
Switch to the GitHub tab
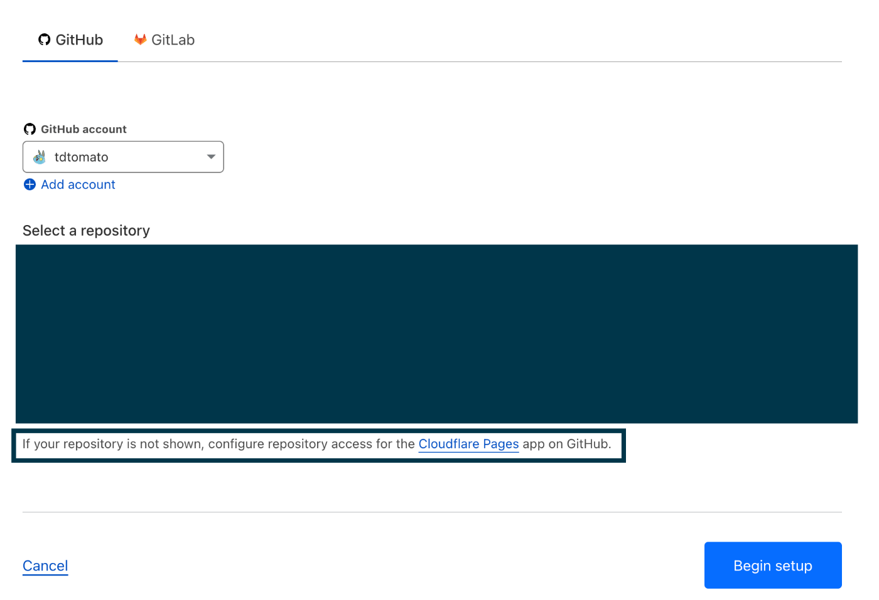pos(70,40)
